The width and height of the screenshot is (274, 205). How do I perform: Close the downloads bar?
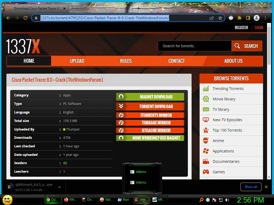[x=266, y=187]
